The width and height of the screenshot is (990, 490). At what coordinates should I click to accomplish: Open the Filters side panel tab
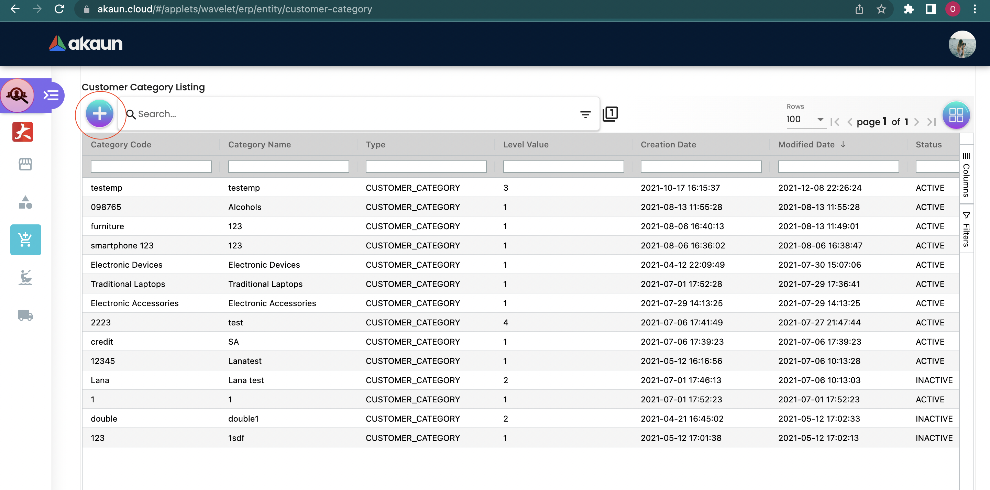point(966,230)
